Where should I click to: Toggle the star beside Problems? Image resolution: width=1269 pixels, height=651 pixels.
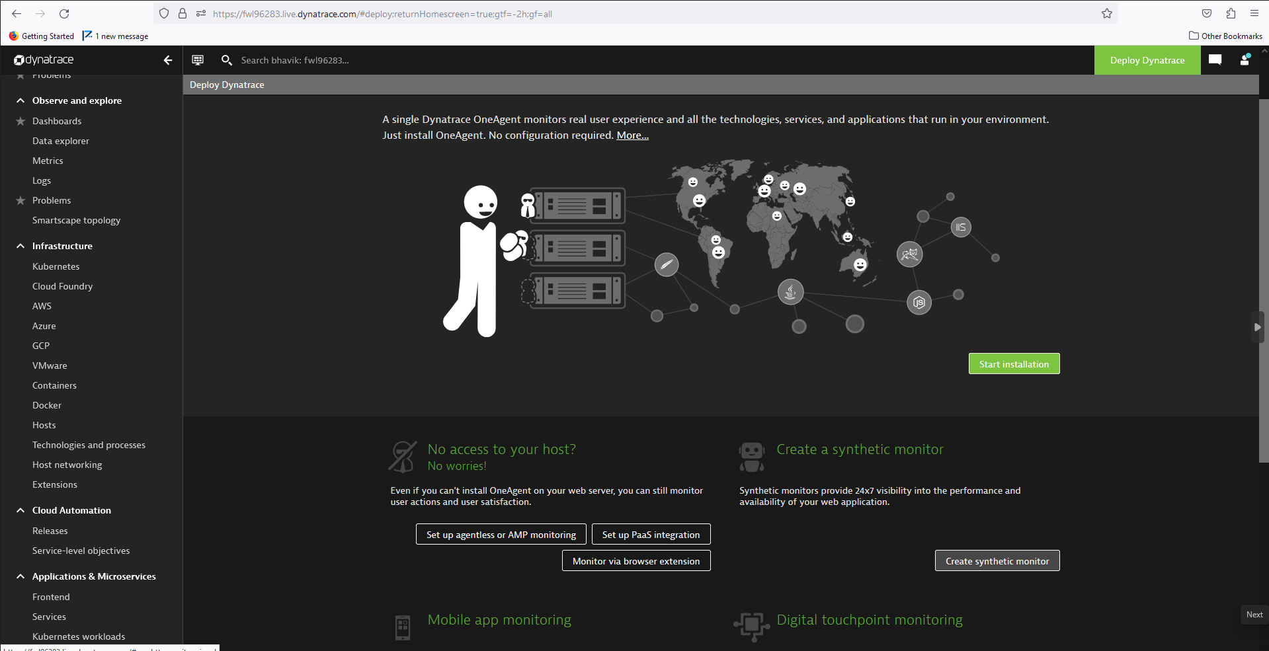(20, 200)
